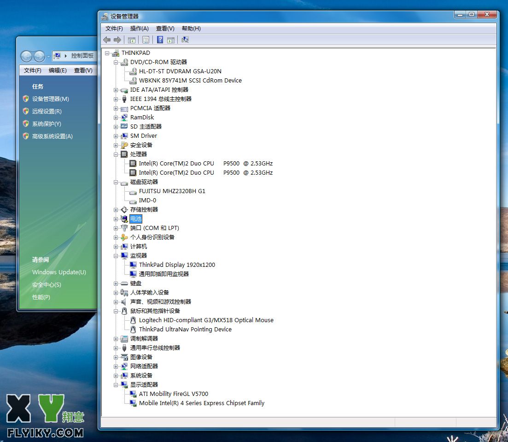Select ThinkPad UltraNav Pointing Device
This screenshot has width=508, height=442.
185,330
